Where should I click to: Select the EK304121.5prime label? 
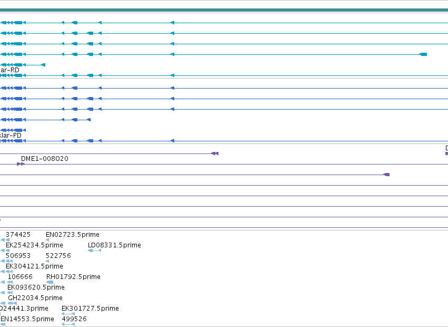(34, 266)
